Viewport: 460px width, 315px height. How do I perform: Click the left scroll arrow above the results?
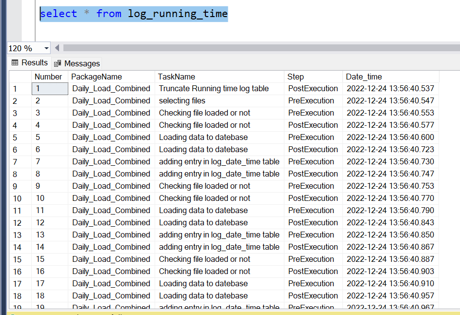point(57,48)
